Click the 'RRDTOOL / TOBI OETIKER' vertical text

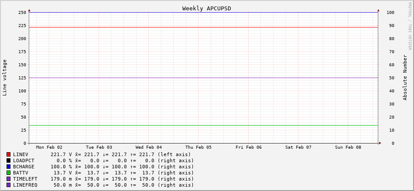pyautogui.click(x=410, y=26)
